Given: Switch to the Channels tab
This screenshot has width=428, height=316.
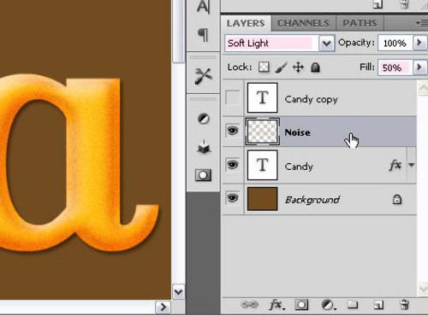Looking at the screenshot, I should click(x=303, y=23).
